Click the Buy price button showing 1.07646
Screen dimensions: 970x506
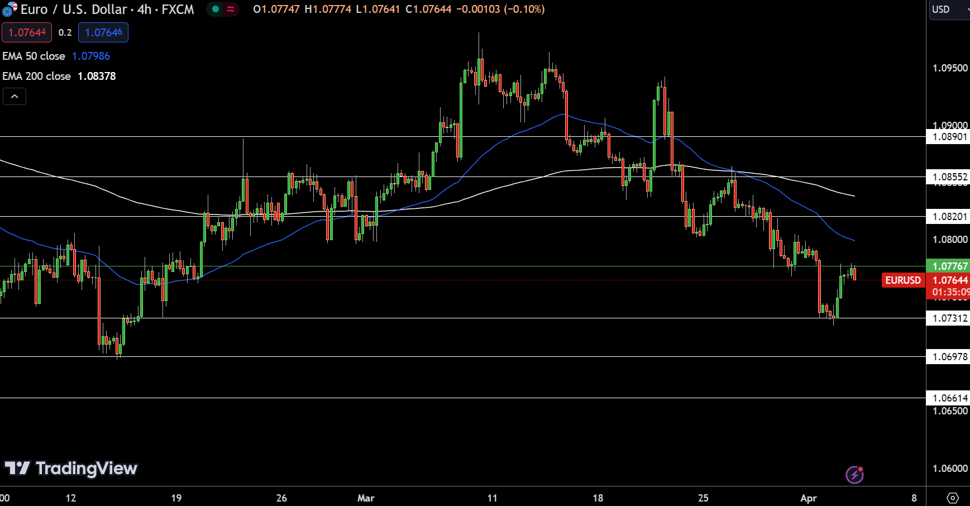tap(103, 32)
